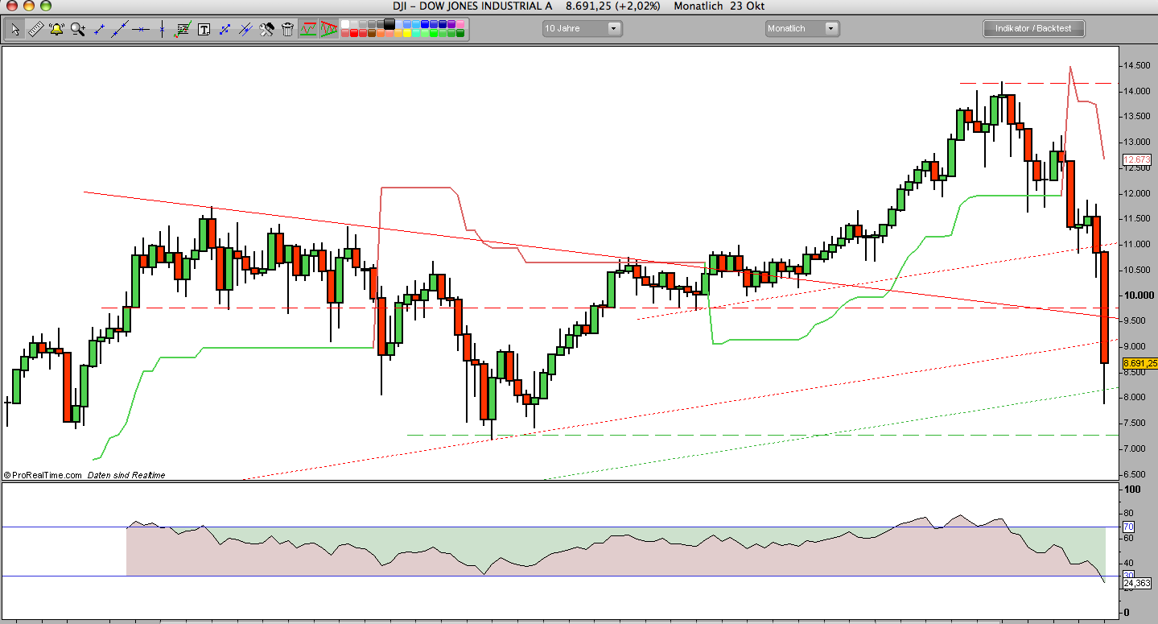Select the text annotation tool

[204, 30]
